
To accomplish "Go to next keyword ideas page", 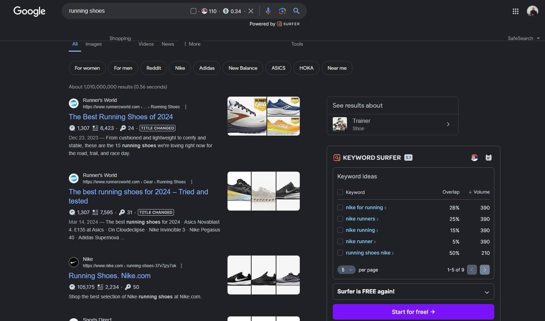I will (x=485, y=270).
